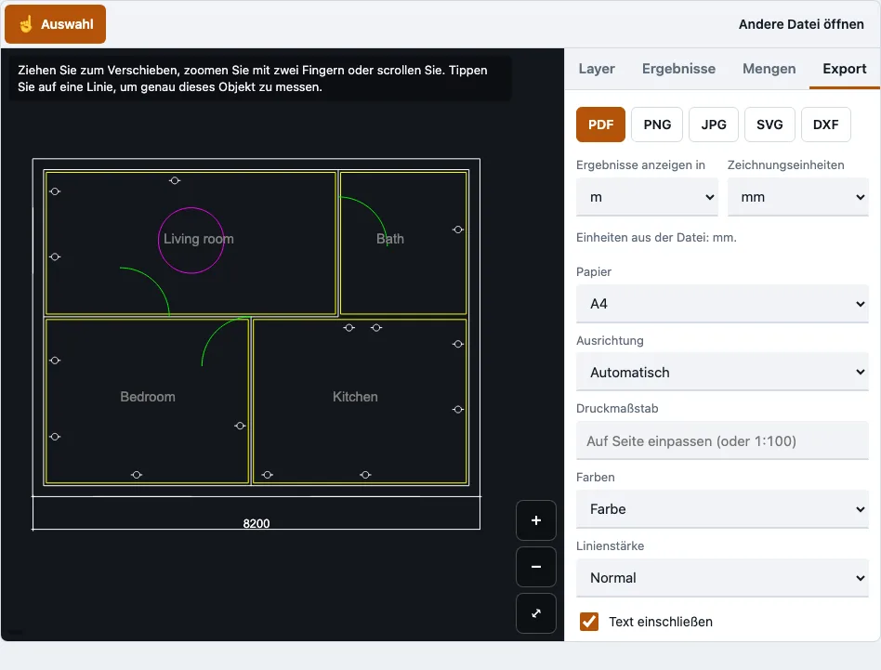
Task: Activate the Auswahl selection tool
Action: click(x=55, y=24)
